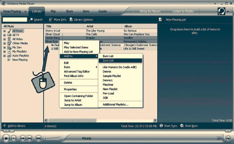Switch to the Now Playing tab

click(12, 11)
